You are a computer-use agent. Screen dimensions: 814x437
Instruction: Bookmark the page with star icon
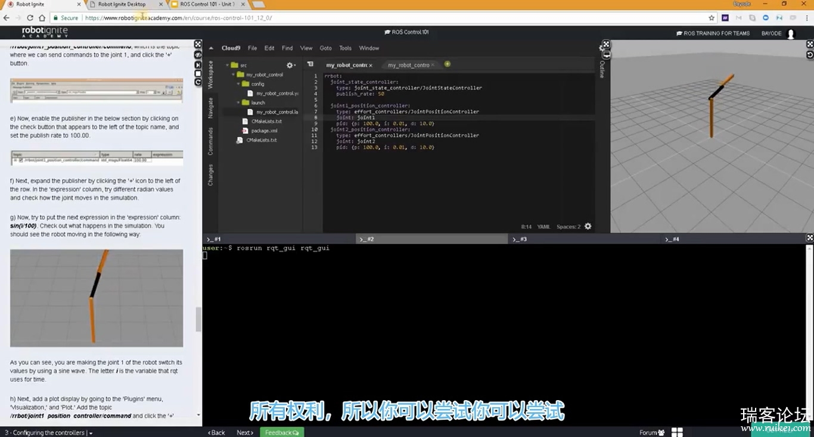point(712,18)
